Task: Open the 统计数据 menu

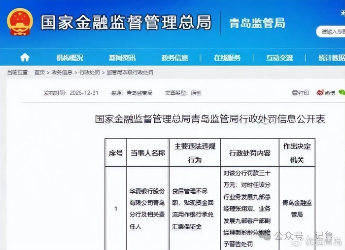Action: 332,58
